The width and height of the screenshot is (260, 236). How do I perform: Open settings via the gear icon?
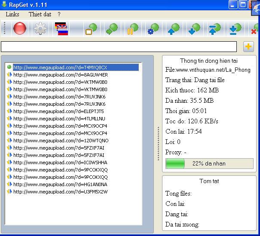(40, 28)
